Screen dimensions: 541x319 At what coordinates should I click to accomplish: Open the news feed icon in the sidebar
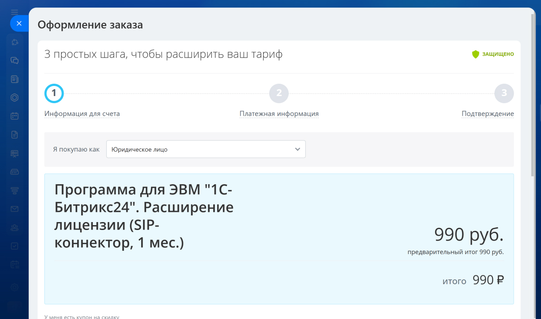pyautogui.click(x=15, y=79)
